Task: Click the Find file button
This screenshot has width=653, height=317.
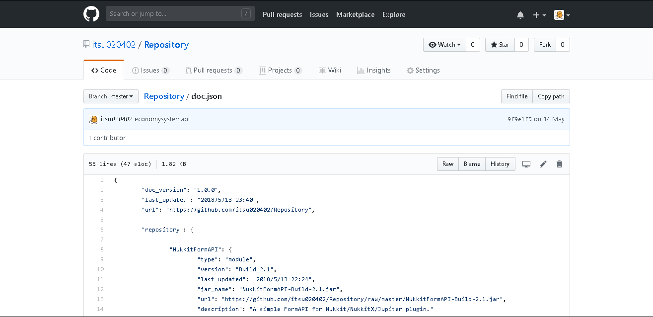Action: pyautogui.click(x=517, y=96)
